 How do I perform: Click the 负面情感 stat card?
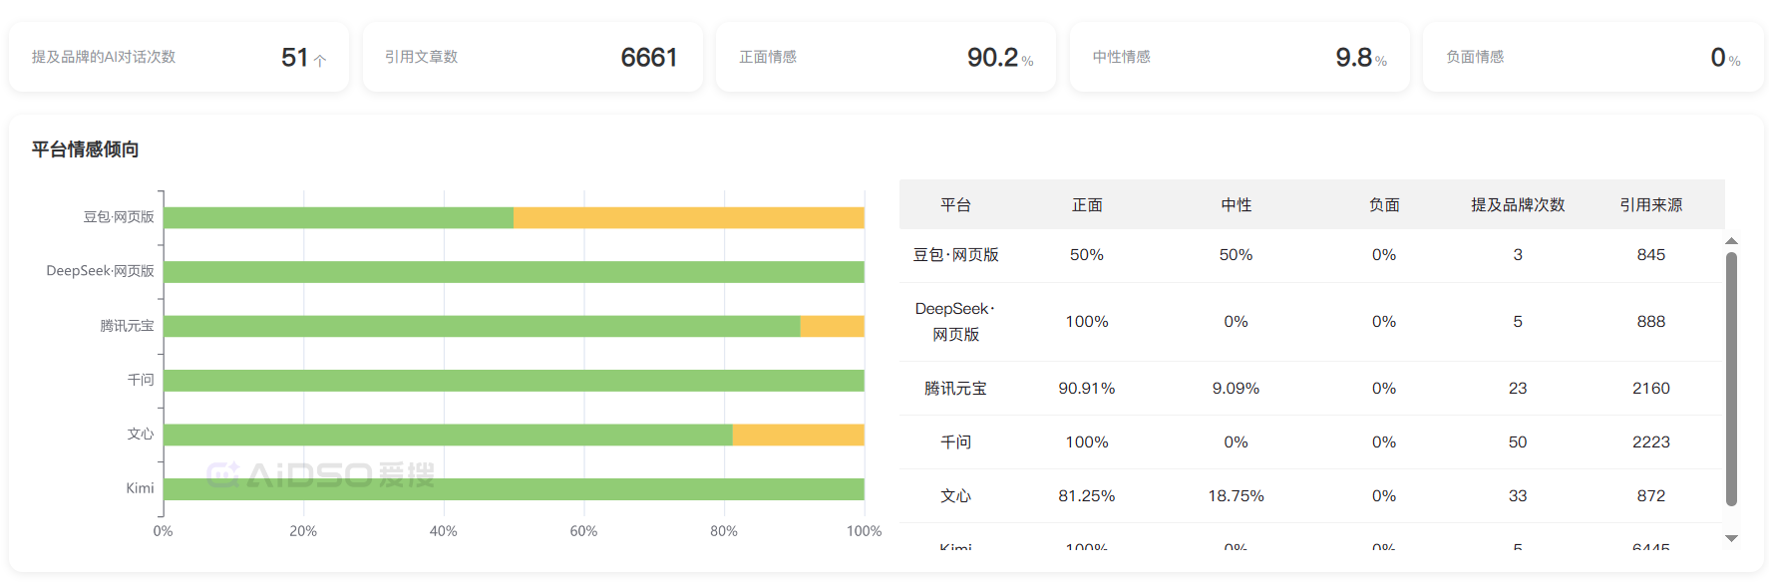click(1592, 57)
